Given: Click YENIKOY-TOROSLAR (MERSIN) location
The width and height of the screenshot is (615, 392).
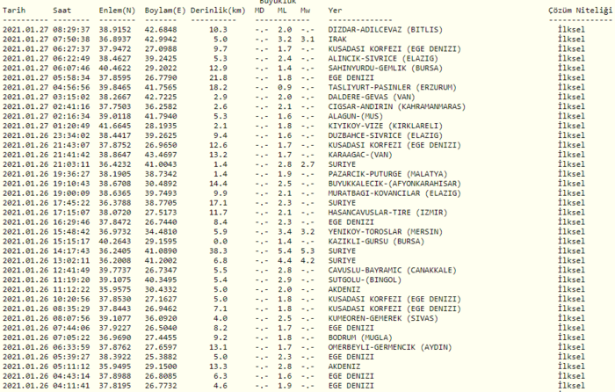Looking at the screenshot, I should 385,231.
